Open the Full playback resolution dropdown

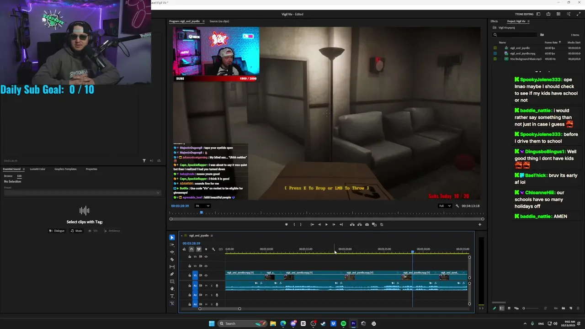[445, 206]
